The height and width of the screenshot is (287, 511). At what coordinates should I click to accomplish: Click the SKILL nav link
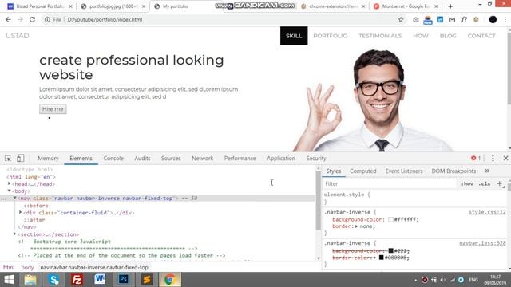click(x=294, y=36)
